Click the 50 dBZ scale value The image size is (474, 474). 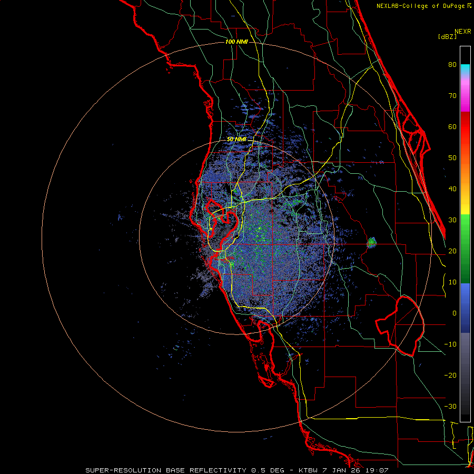[x=452, y=158]
